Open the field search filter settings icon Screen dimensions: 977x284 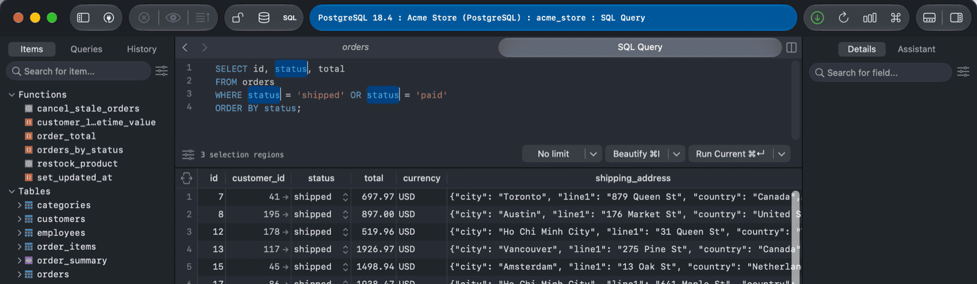pos(963,73)
